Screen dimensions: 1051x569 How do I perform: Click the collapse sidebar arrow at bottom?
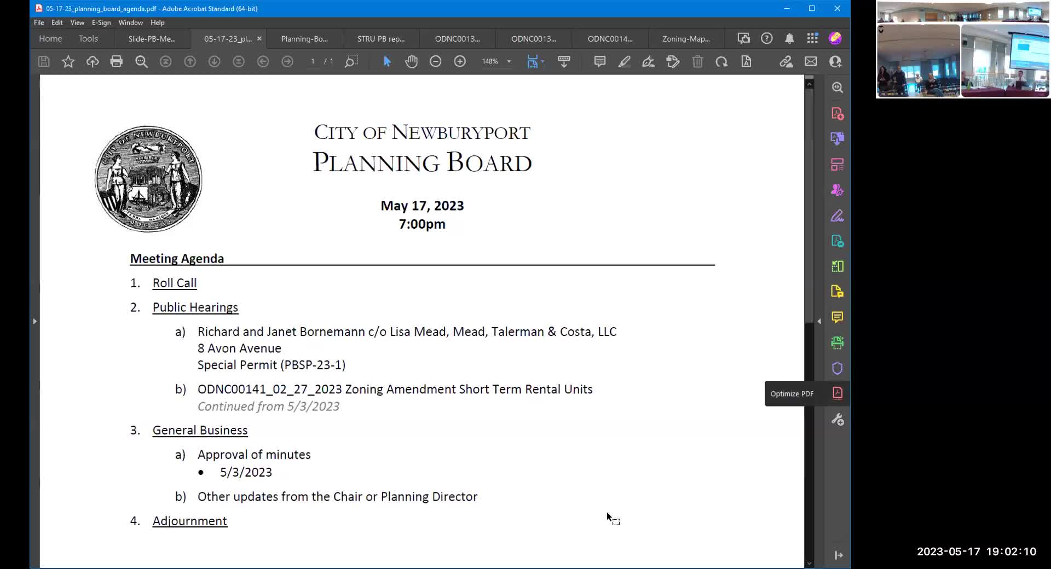click(839, 555)
